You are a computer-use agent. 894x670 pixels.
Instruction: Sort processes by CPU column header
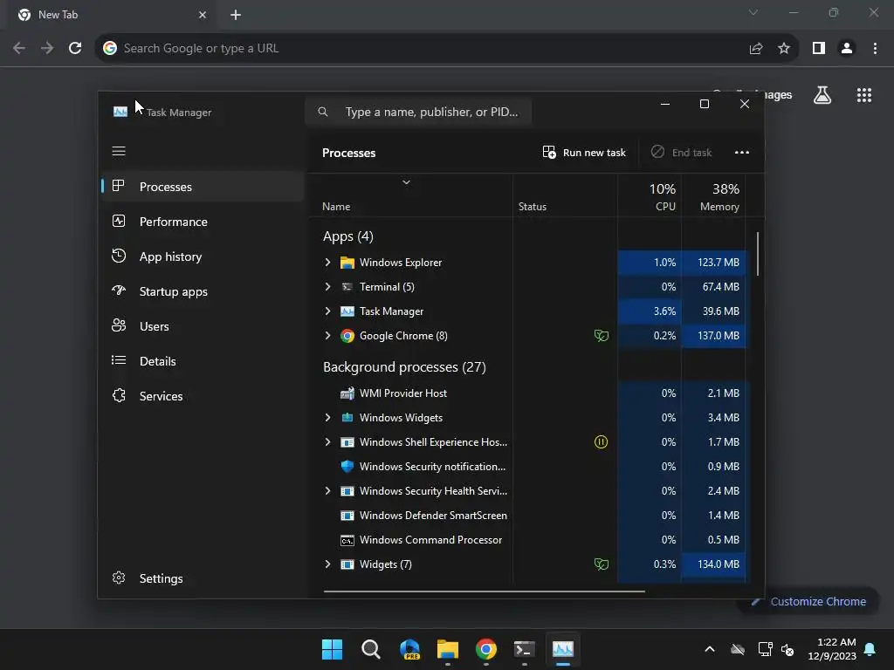(x=650, y=196)
